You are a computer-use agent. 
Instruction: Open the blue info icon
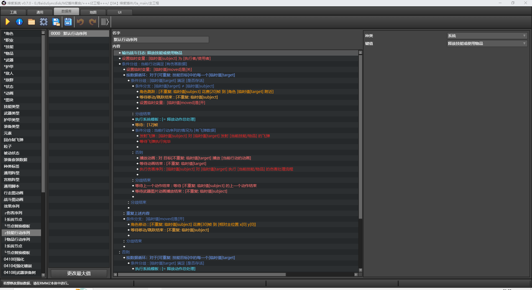coord(19,22)
